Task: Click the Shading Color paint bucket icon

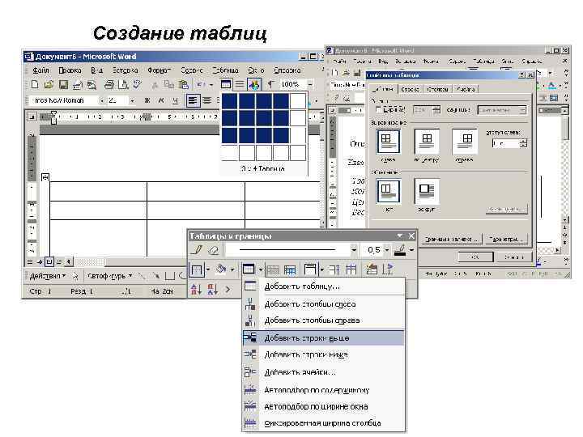Action: click(222, 269)
